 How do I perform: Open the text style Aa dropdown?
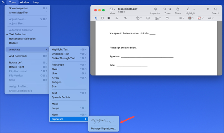click(x=211, y=18)
